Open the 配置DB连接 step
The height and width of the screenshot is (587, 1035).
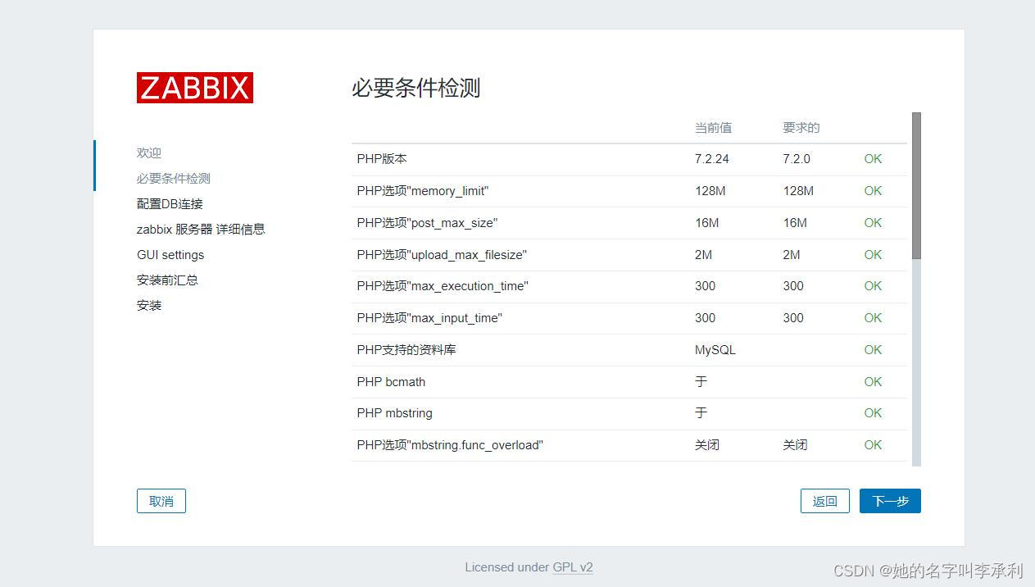point(169,203)
